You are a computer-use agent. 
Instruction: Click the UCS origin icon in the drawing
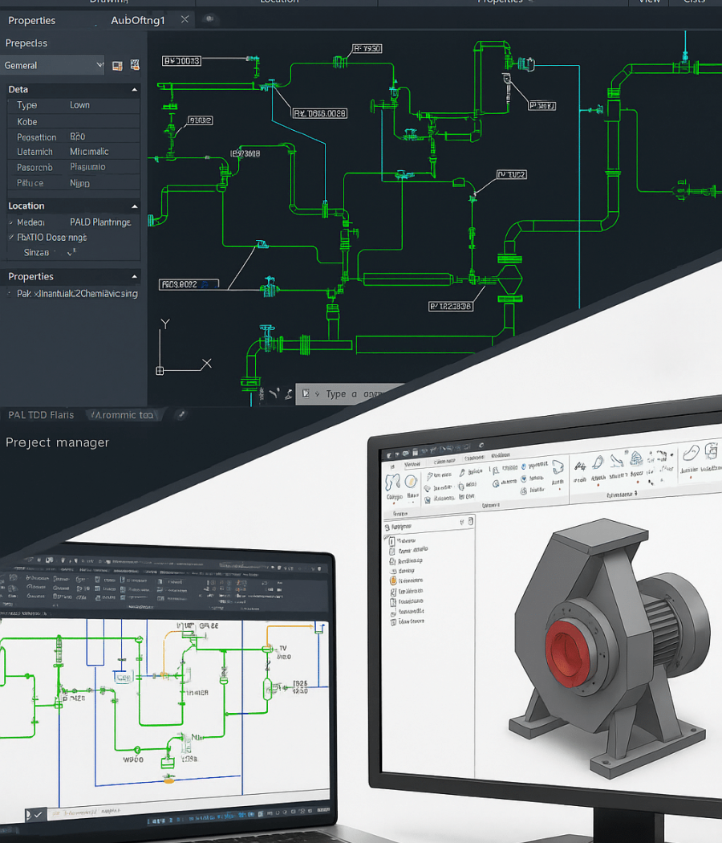pos(160,370)
